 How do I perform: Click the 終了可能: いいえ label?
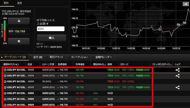[x=46, y=20]
